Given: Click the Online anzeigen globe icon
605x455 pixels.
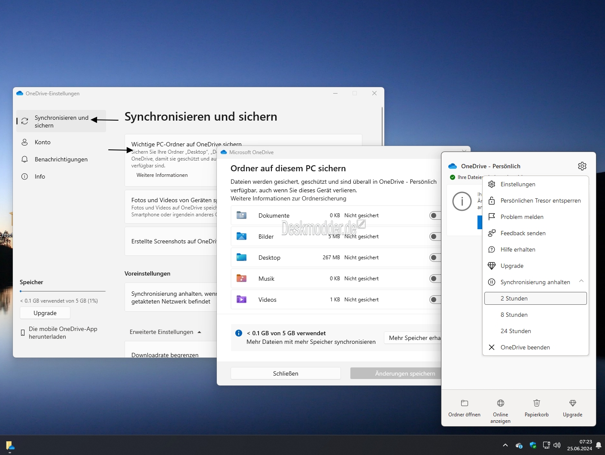Looking at the screenshot, I should (x=500, y=403).
